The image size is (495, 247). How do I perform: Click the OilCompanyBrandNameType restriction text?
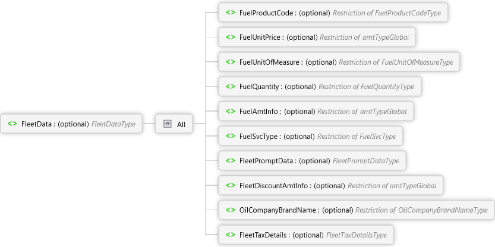coord(421,210)
